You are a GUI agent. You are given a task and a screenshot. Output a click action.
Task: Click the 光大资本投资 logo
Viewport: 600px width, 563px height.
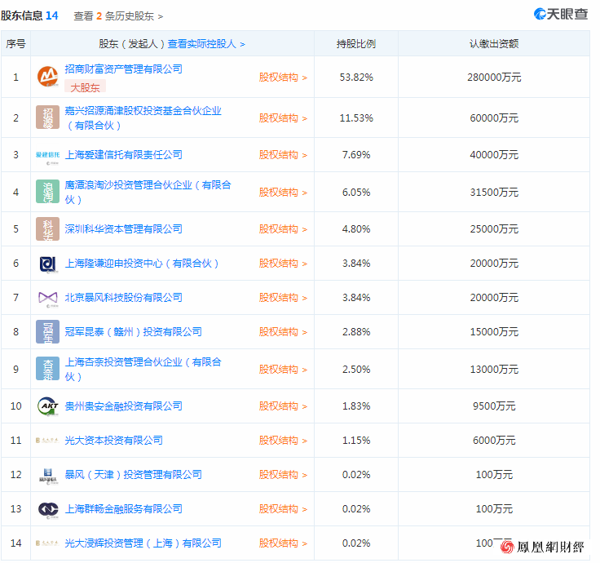(47, 441)
